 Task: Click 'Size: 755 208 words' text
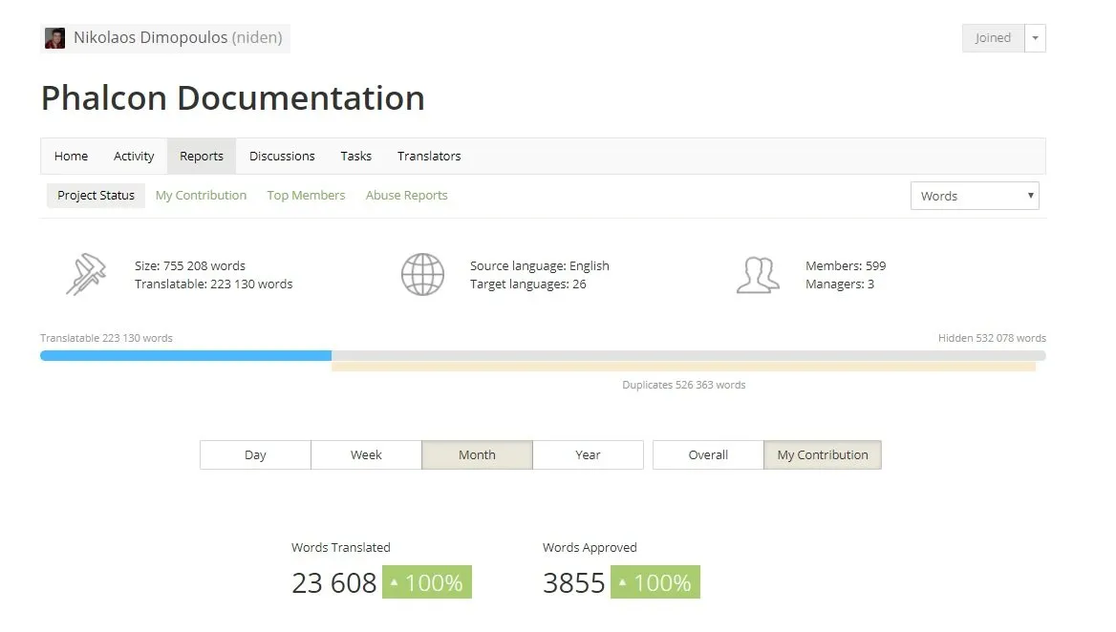click(x=190, y=266)
